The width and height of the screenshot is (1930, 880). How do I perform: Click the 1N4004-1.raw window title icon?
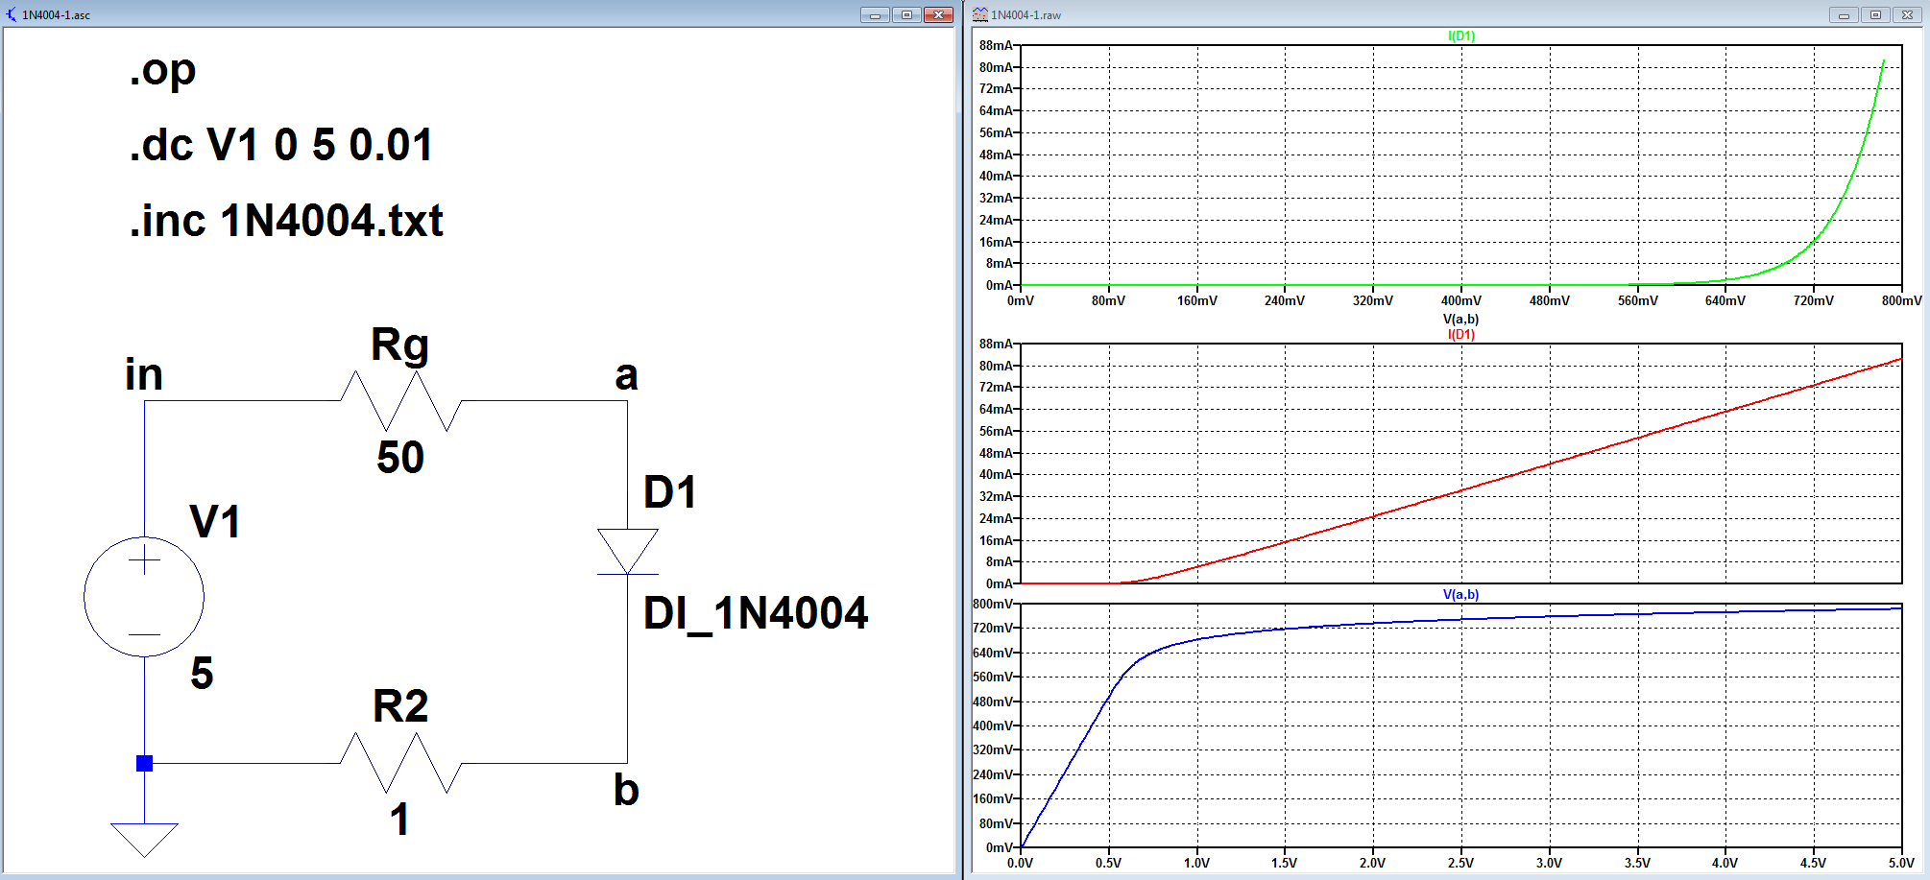(x=980, y=14)
